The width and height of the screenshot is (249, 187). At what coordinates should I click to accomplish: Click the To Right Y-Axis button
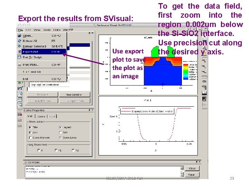coord(75,101)
